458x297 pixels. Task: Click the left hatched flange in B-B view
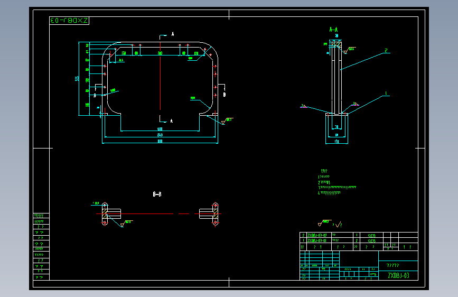105,214
